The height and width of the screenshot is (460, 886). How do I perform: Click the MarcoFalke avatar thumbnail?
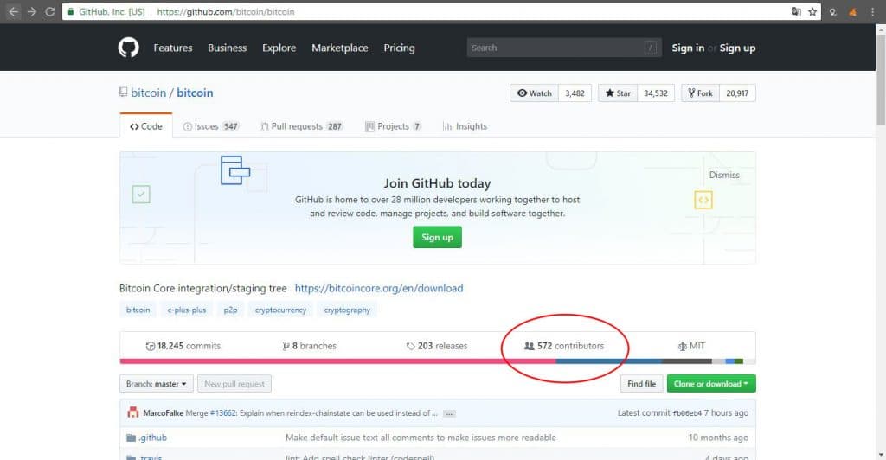click(132, 412)
